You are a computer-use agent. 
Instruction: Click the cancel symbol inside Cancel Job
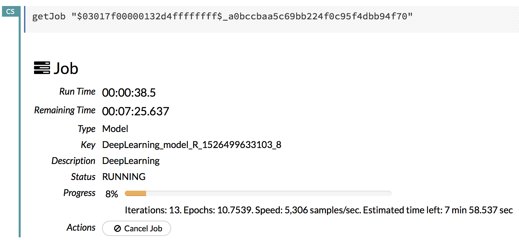click(117, 229)
